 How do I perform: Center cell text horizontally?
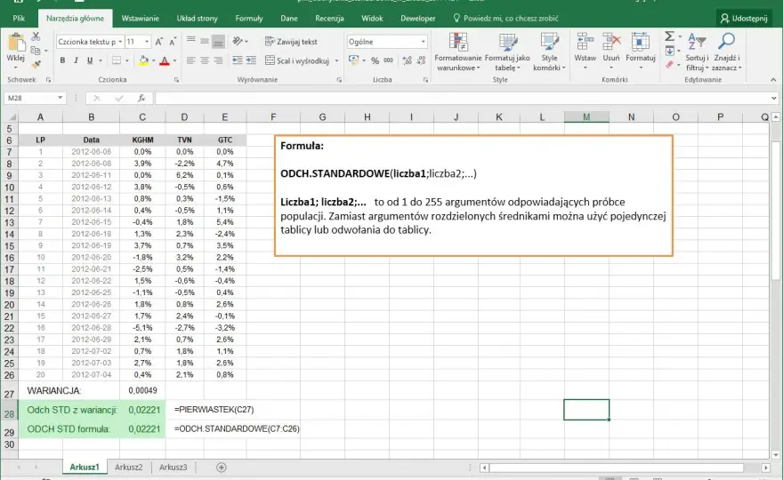click(205, 60)
